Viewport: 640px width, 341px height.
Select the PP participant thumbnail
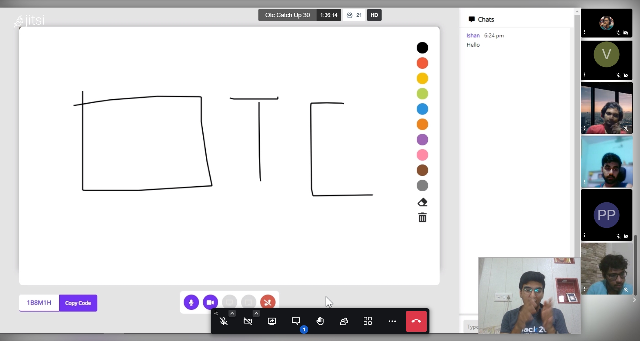[607, 215]
